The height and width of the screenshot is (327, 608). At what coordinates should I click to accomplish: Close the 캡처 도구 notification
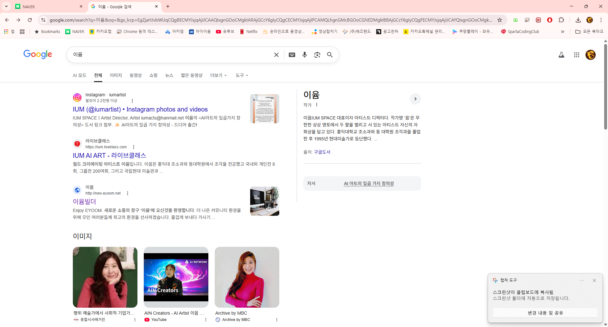click(x=594, y=280)
